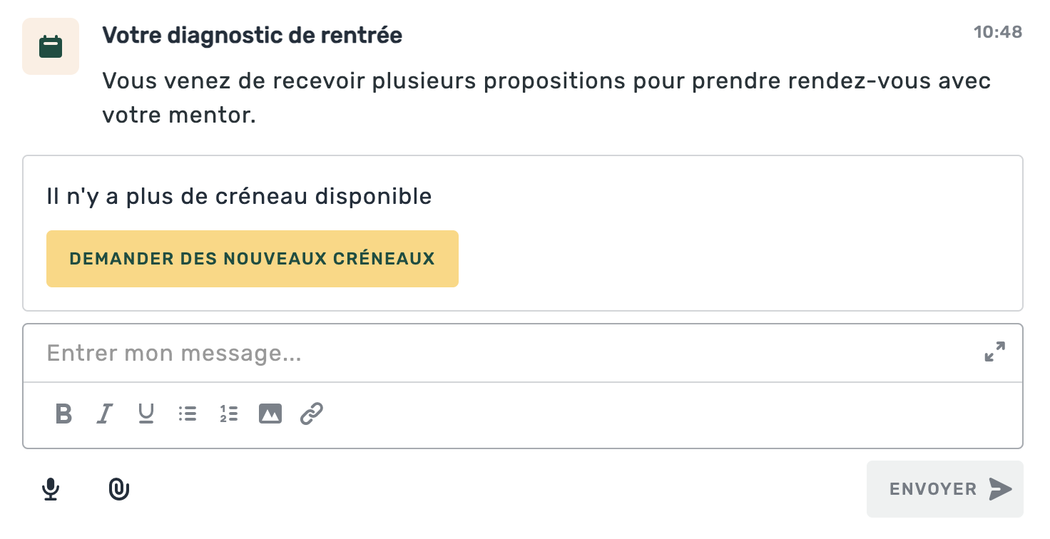Open the calendar icon next to the title
Image resolution: width=1050 pixels, height=539 pixels.
51,46
